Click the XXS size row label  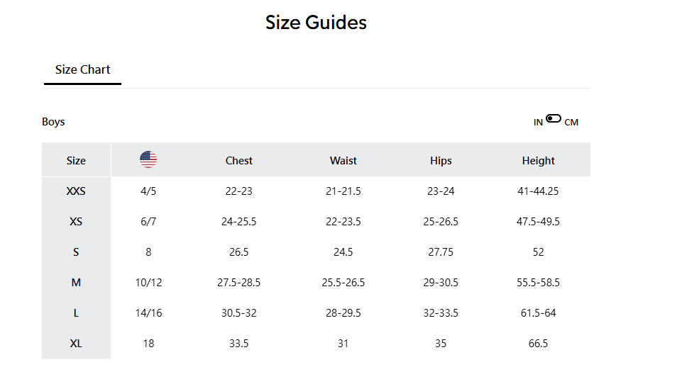tap(76, 191)
